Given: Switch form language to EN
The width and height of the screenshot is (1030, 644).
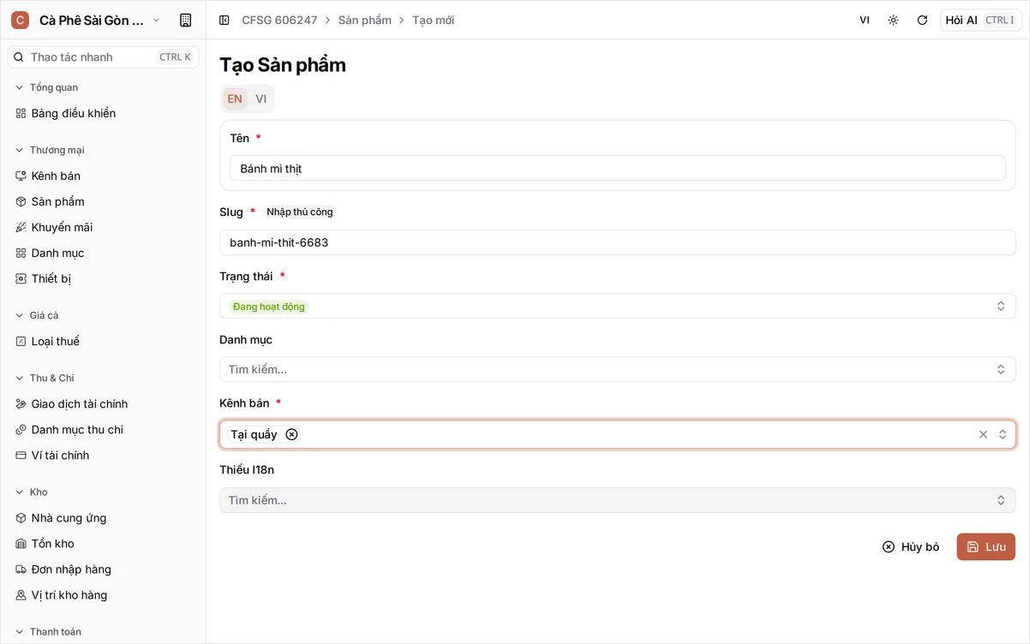Looking at the screenshot, I should [235, 98].
